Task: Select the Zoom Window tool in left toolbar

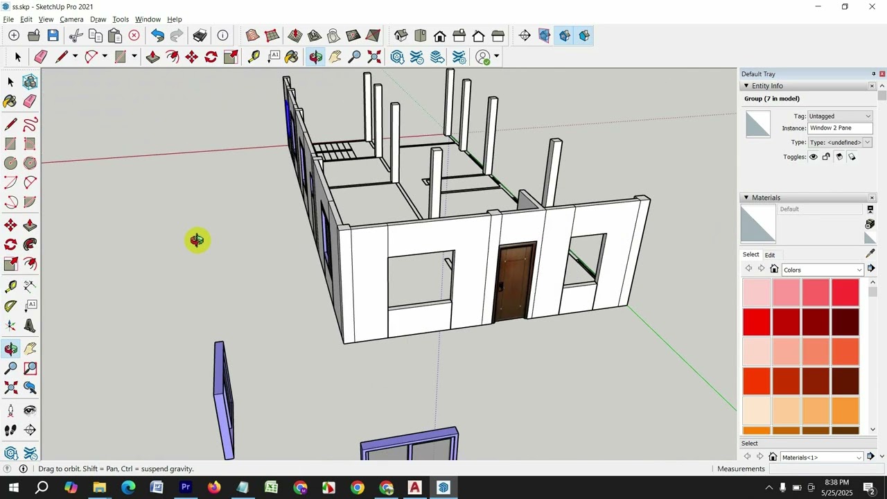Action: point(30,369)
